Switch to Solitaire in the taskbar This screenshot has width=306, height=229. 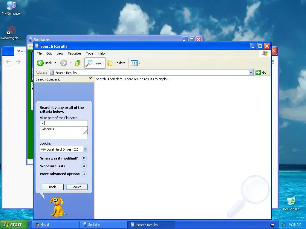pos(103,225)
